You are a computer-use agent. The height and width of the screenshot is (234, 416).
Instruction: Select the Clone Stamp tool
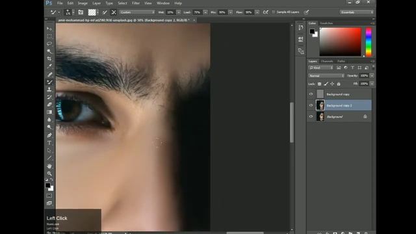pos(49,90)
